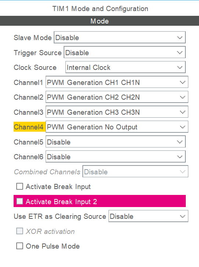
Task: Click the Channel6 dropdown arrow
Action: click(180, 157)
